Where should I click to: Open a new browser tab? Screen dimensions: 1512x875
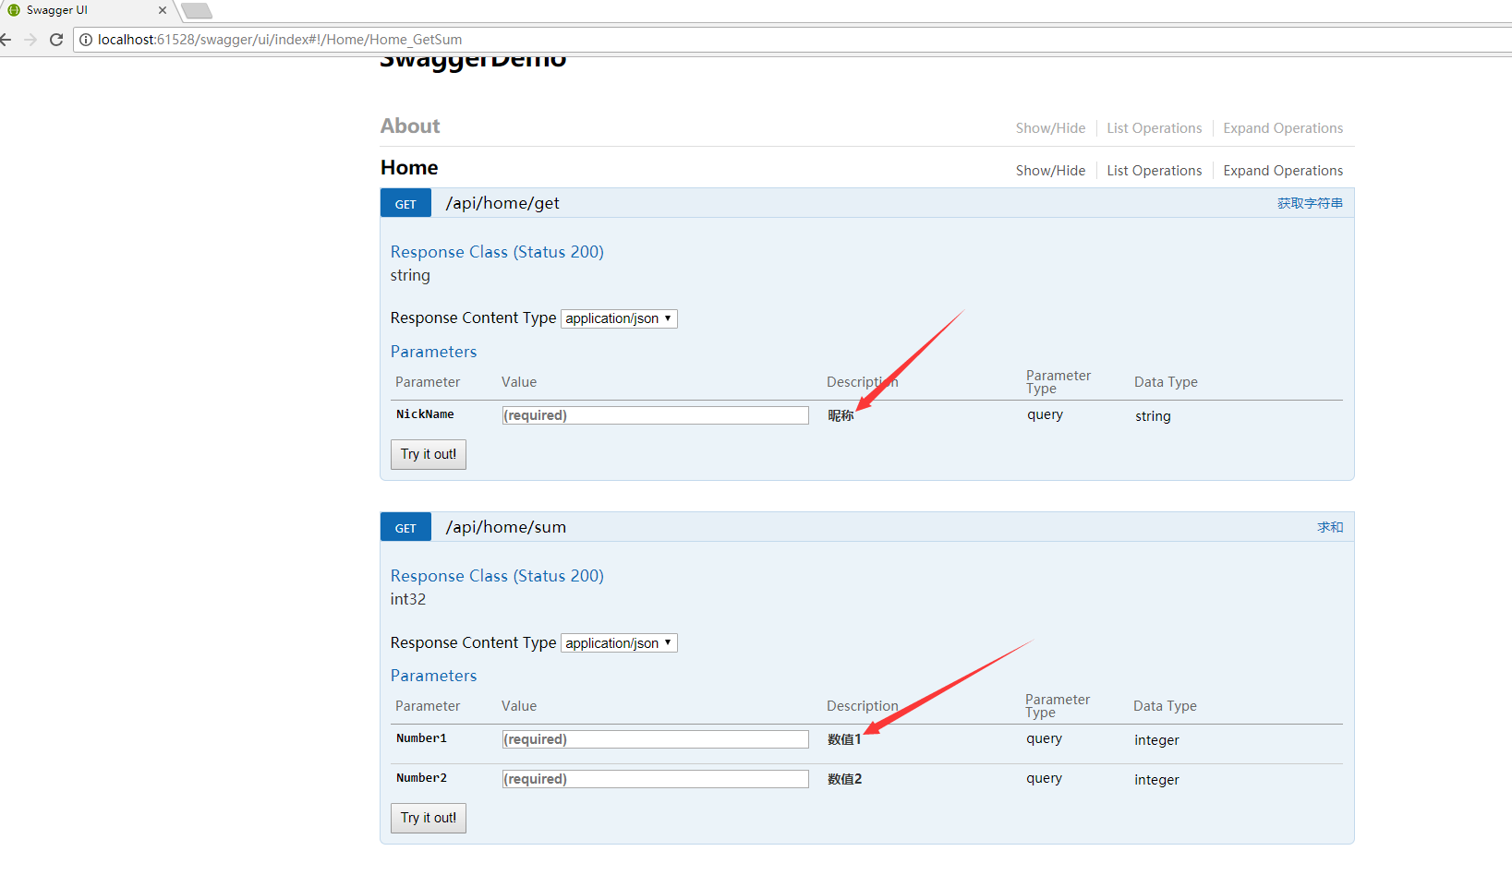[197, 11]
